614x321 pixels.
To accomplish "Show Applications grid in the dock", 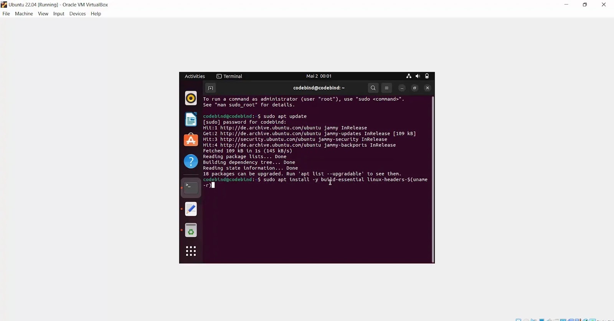I will tap(191, 251).
